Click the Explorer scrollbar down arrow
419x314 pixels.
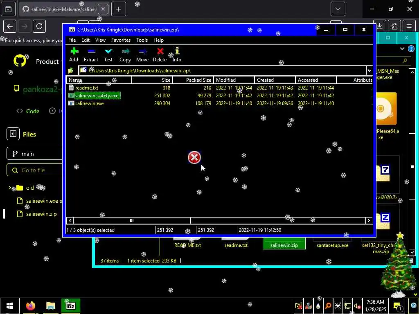pos(412,252)
